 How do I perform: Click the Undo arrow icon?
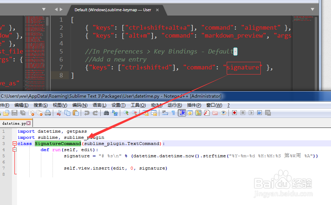pyautogui.click(x=87, y=113)
